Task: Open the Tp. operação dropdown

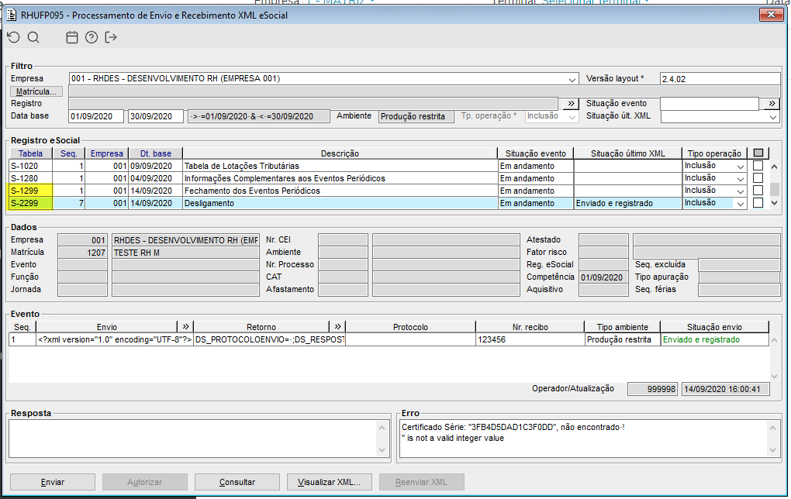Action: click(572, 116)
